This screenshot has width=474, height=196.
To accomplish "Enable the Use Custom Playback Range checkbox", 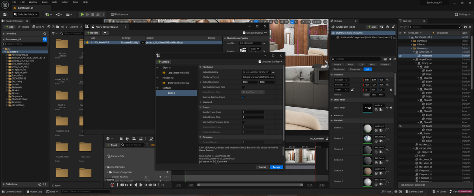I will click(x=243, y=122).
